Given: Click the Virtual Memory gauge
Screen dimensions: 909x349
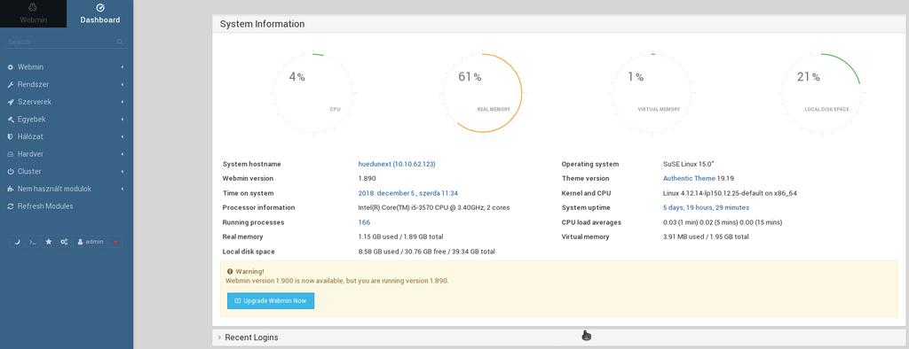Looking at the screenshot, I should tap(652, 93).
